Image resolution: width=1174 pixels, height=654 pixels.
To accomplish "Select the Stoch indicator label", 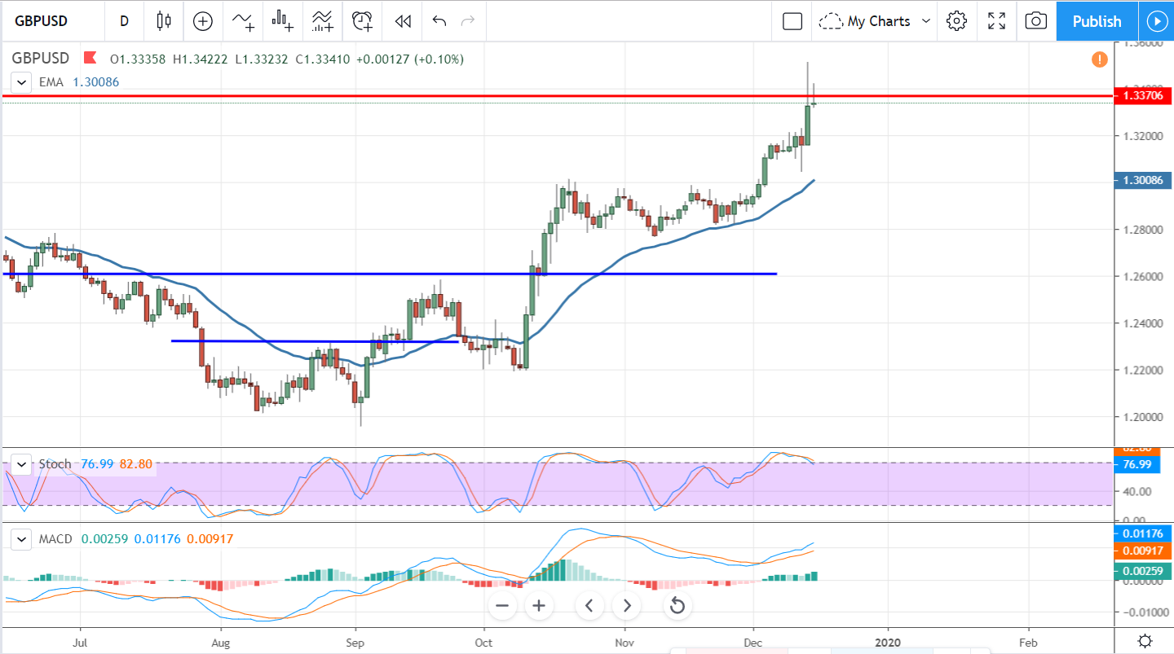I will pyautogui.click(x=55, y=464).
